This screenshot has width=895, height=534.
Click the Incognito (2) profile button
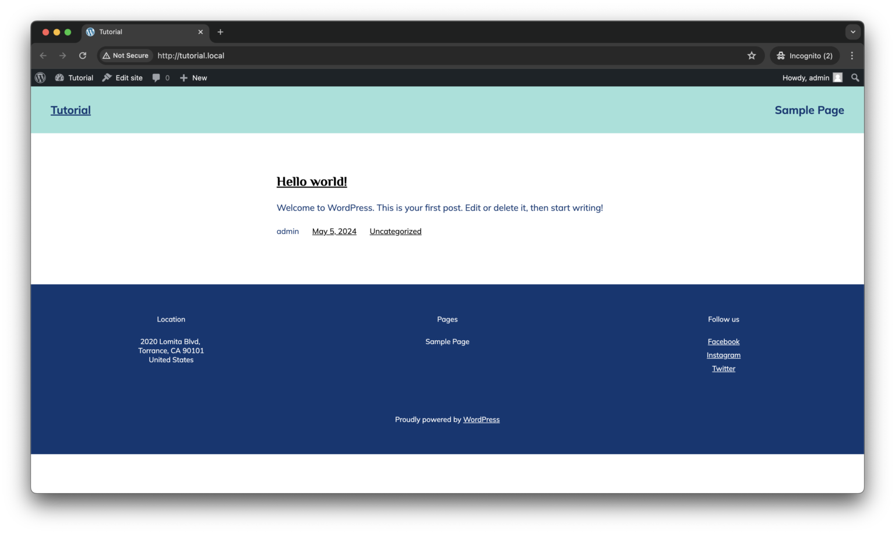click(x=805, y=55)
